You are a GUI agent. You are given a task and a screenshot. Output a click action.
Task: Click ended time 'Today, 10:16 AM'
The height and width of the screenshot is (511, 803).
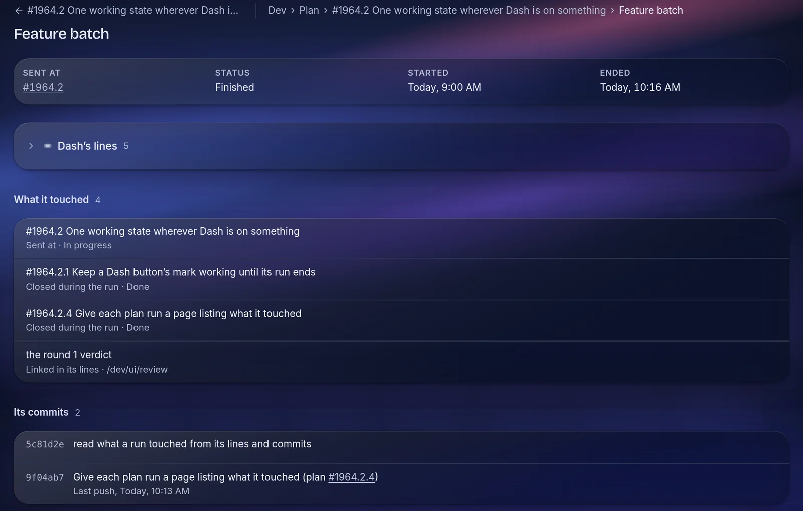(640, 87)
